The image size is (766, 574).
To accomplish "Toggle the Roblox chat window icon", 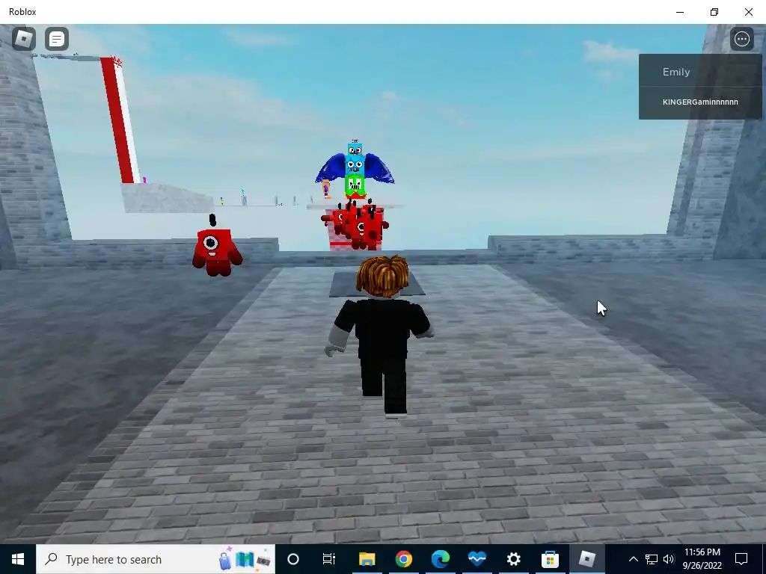I will pos(57,39).
